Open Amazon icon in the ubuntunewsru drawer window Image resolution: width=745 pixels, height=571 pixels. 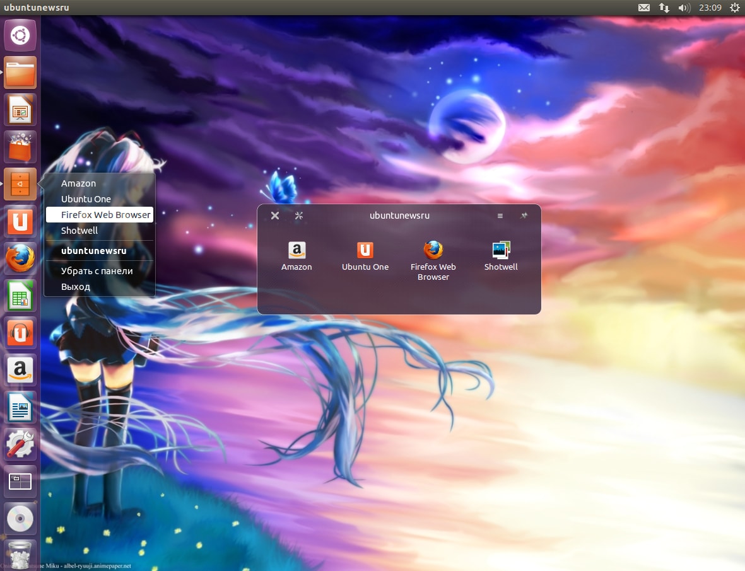click(x=296, y=256)
